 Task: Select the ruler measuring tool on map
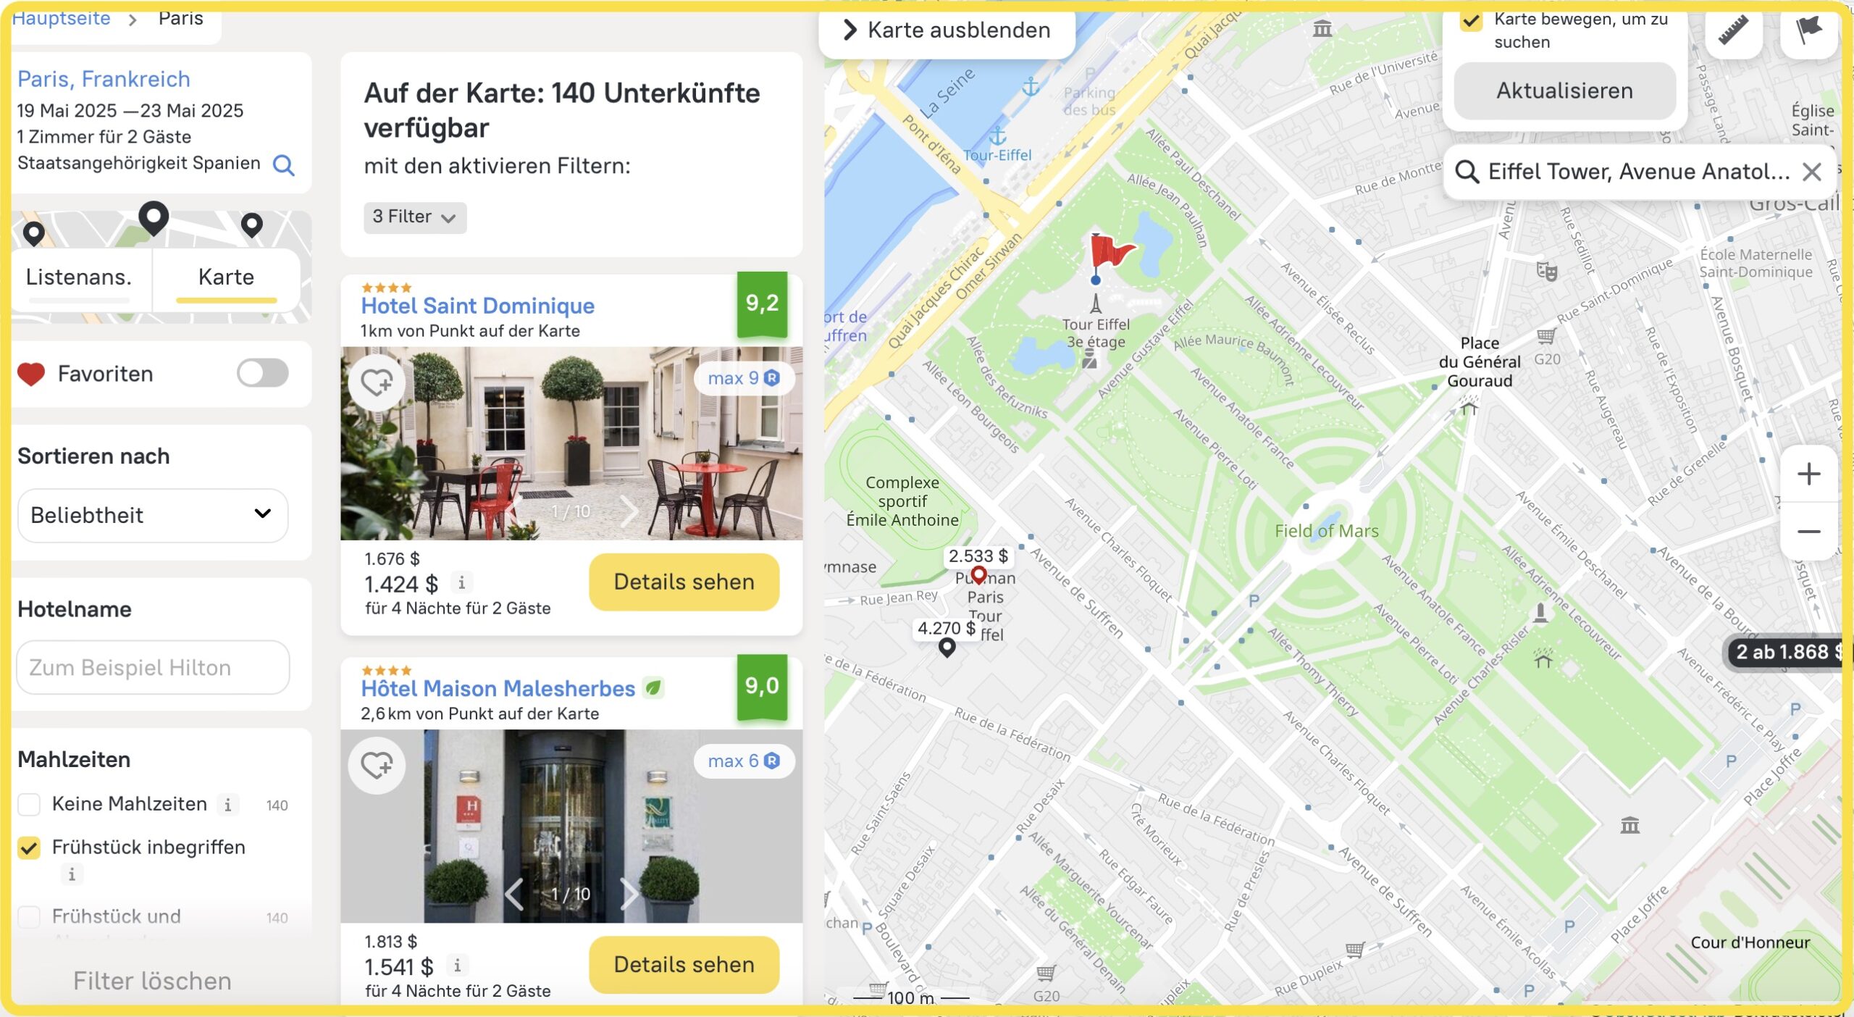pyautogui.click(x=1734, y=30)
